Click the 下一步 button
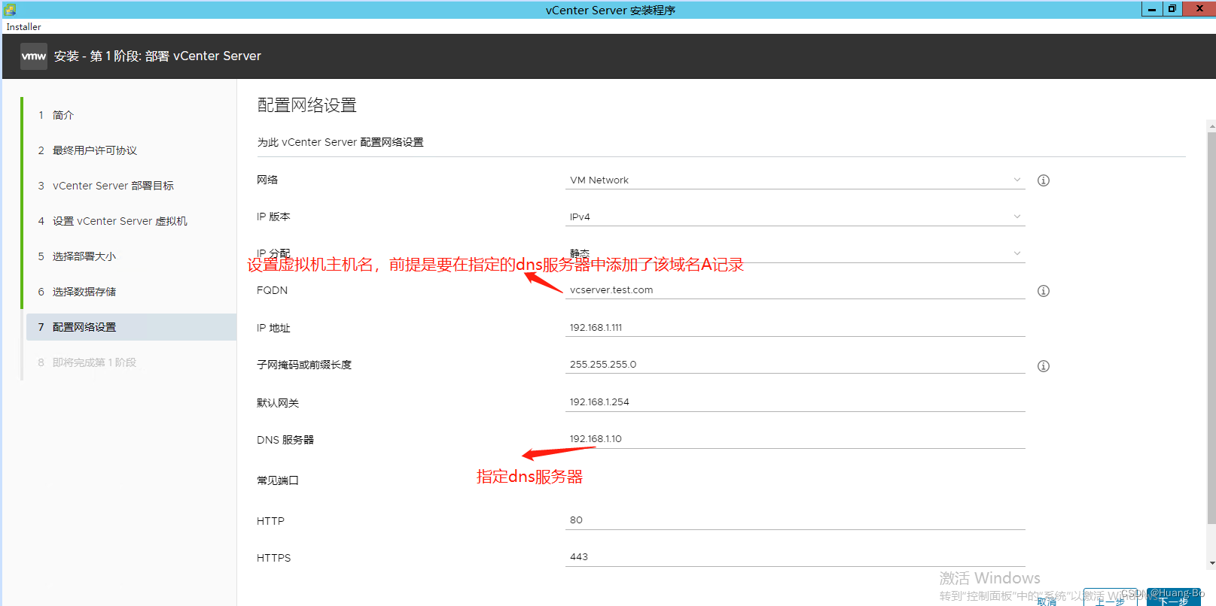Screen dimensions: 1216x606 [x=1173, y=599]
